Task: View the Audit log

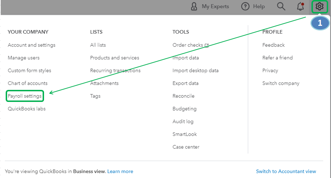Action: coord(183,121)
